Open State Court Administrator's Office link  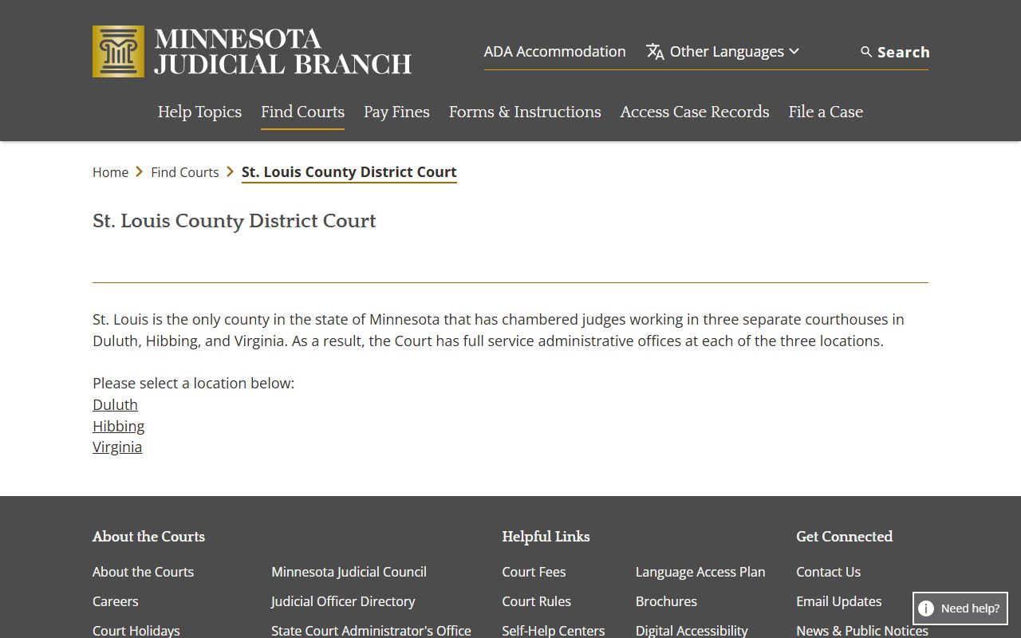(x=371, y=630)
